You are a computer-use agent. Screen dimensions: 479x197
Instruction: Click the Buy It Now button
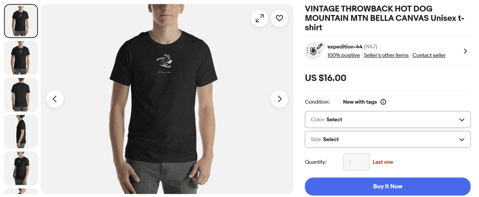point(387,186)
